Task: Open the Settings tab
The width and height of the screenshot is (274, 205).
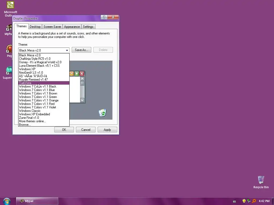Action: [x=88, y=27]
